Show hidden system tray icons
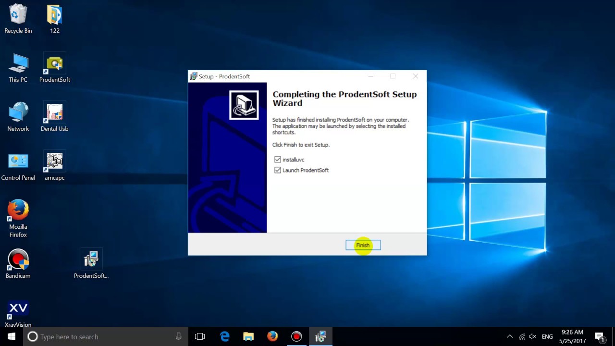 pyautogui.click(x=510, y=337)
